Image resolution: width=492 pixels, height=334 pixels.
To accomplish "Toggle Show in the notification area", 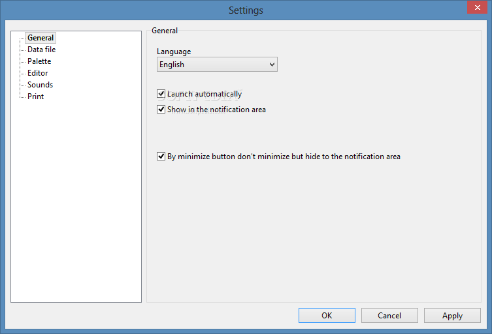I will point(161,110).
